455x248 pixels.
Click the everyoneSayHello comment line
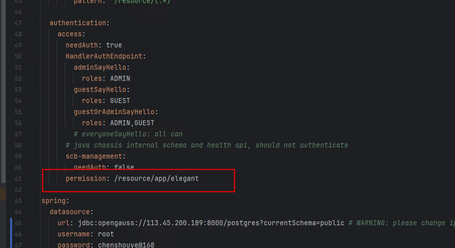tap(128, 134)
